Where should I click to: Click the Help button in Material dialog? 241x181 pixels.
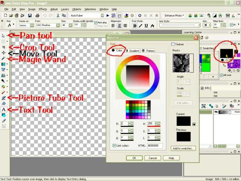click(171, 158)
